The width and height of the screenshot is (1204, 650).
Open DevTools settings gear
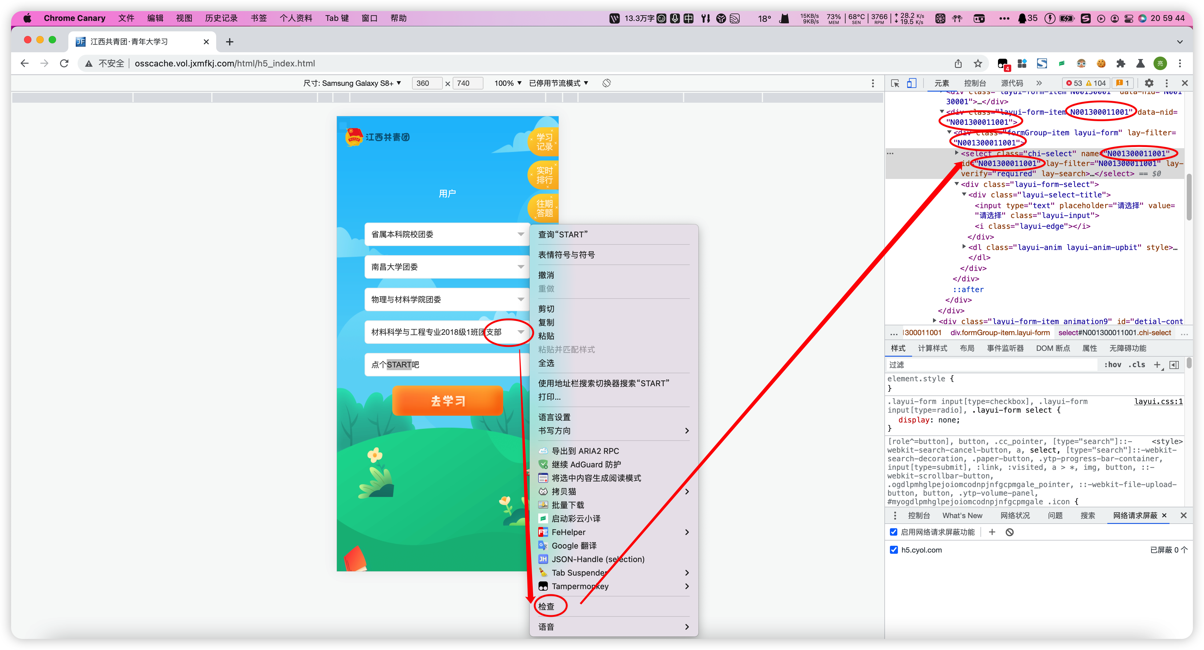1149,83
